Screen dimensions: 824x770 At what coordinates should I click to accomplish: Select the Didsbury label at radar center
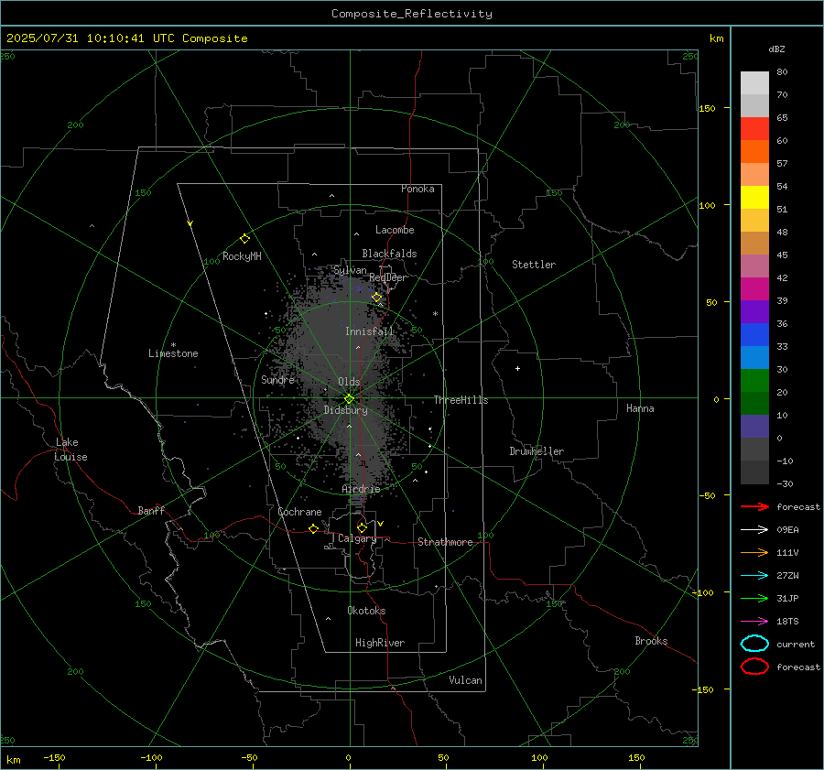click(x=345, y=410)
